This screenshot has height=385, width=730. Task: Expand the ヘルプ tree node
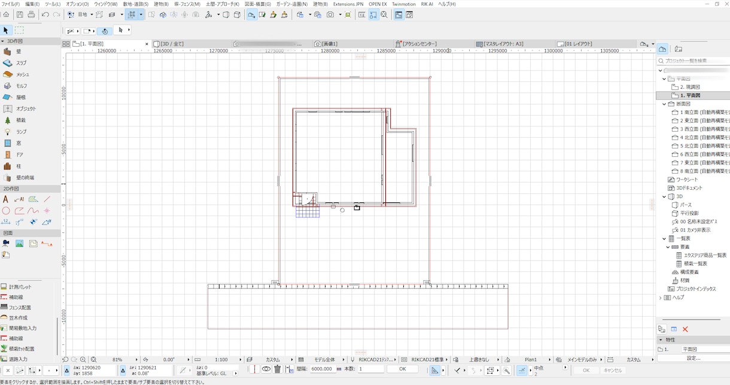tap(661, 298)
